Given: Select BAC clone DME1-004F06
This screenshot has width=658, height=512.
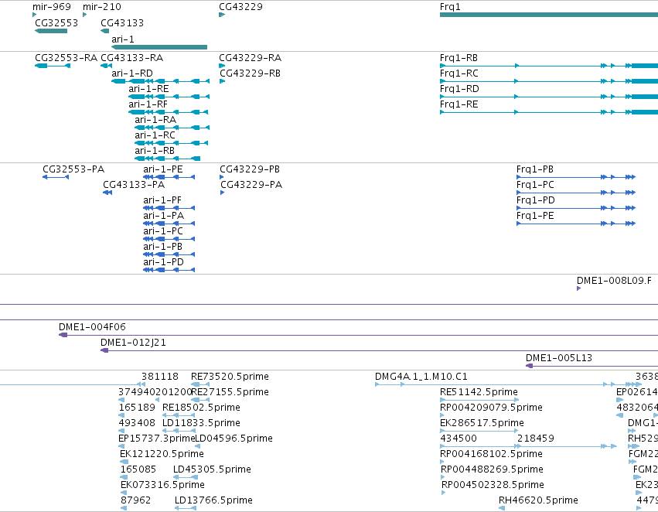Looking at the screenshot, I should tap(358, 335).
